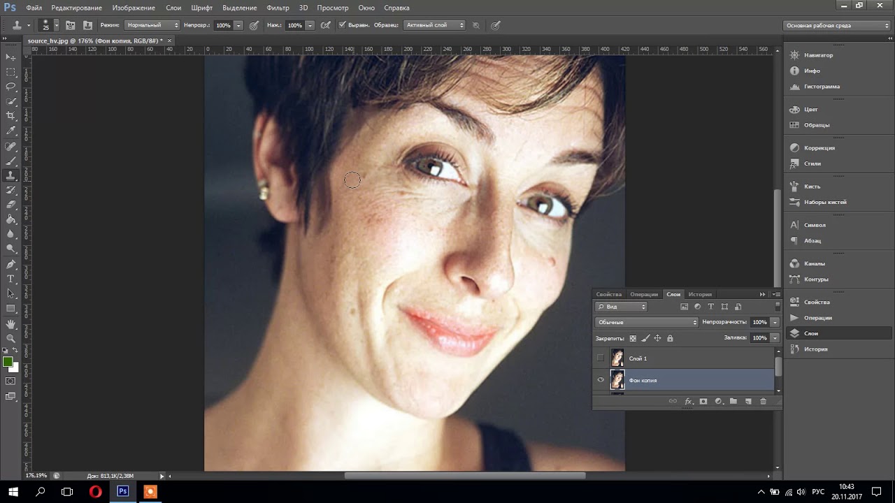Open the Каналы panel button
The image size is (895, 503).
coord(814,263)
